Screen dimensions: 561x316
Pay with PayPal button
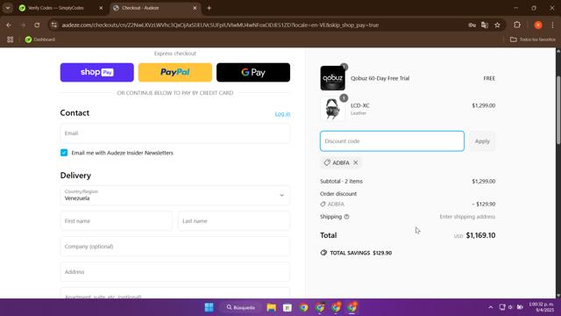175,72
